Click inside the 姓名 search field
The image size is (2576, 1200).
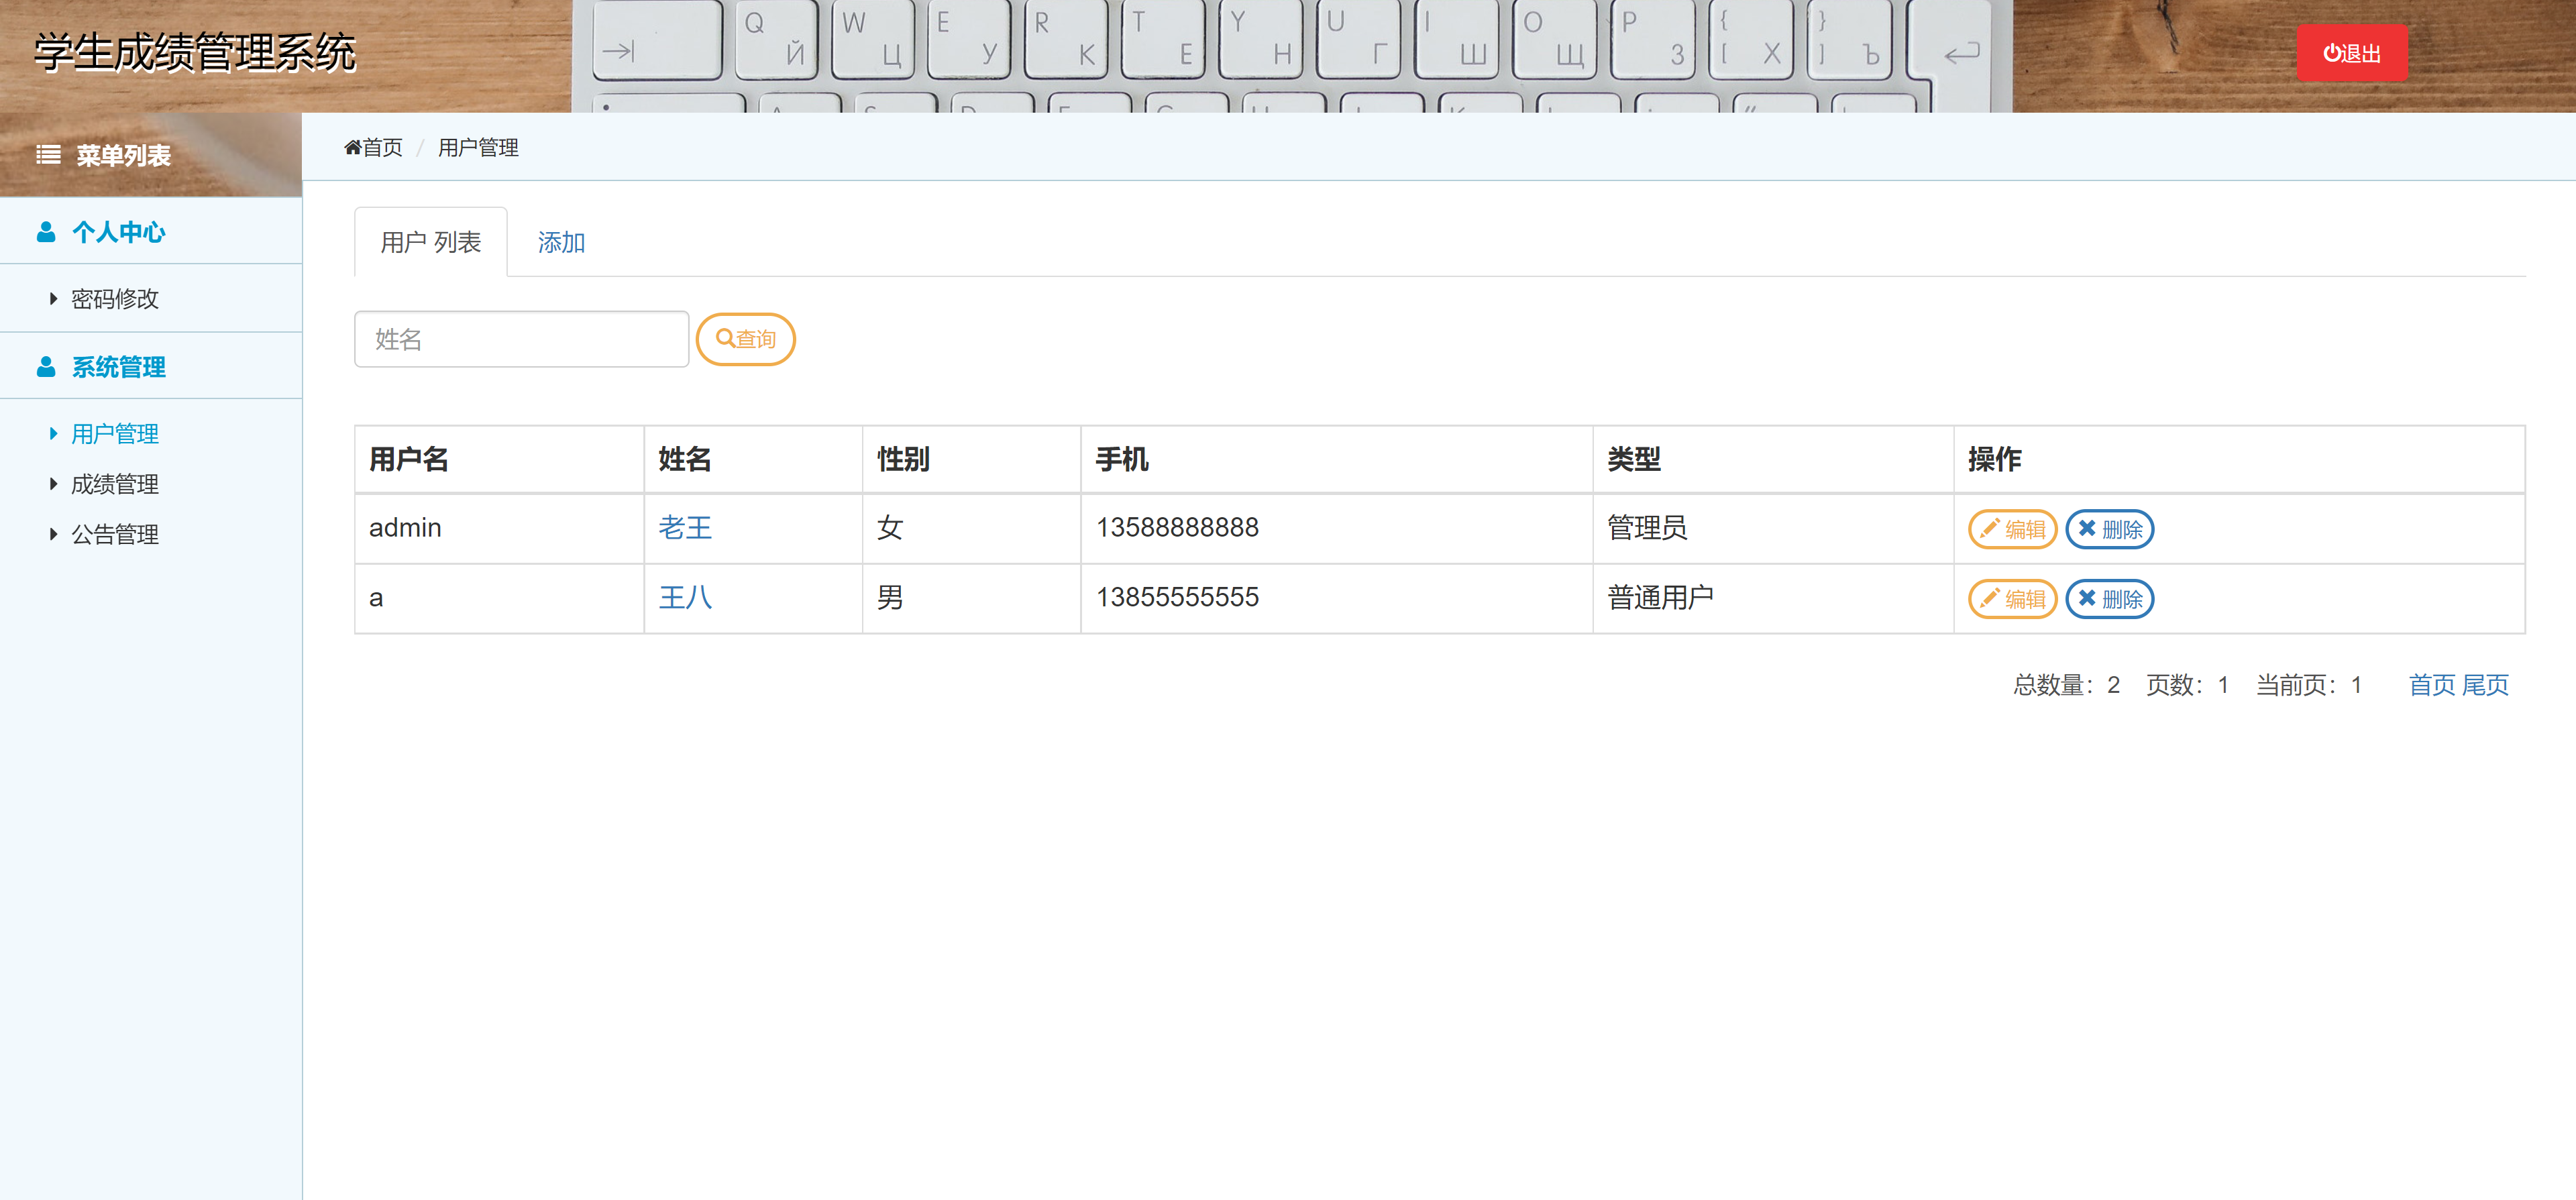520,339
